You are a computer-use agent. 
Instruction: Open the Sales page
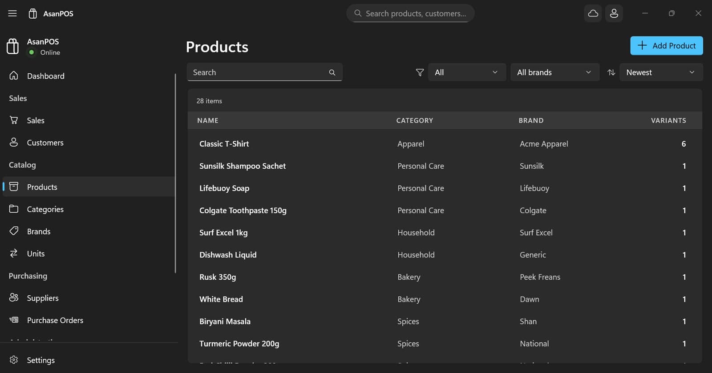tap(89, 120)
